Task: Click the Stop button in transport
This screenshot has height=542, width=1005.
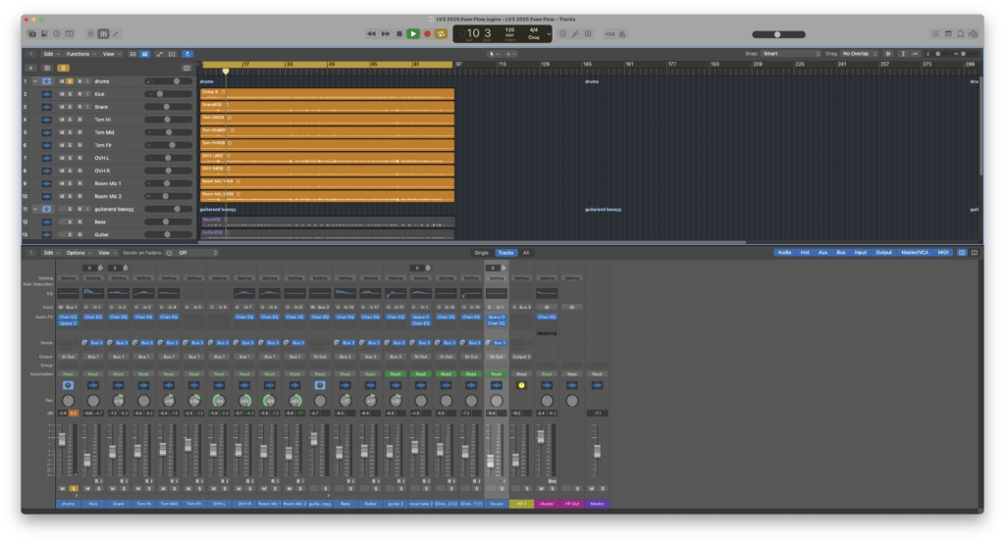Action: click(399, 34)
